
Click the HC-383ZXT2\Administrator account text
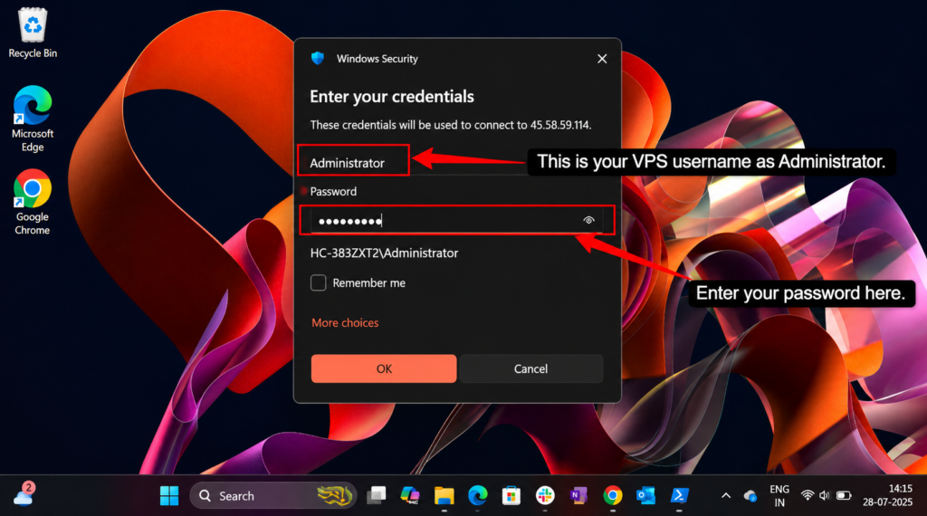(x=384, y=253)
